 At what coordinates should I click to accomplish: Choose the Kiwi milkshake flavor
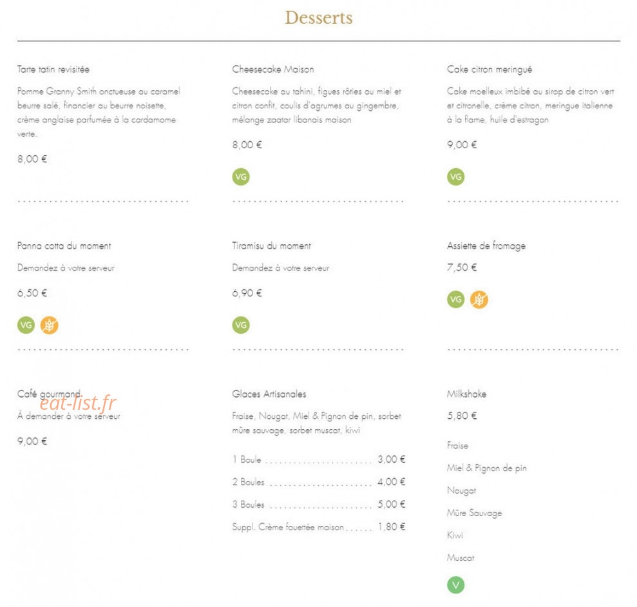455,535
